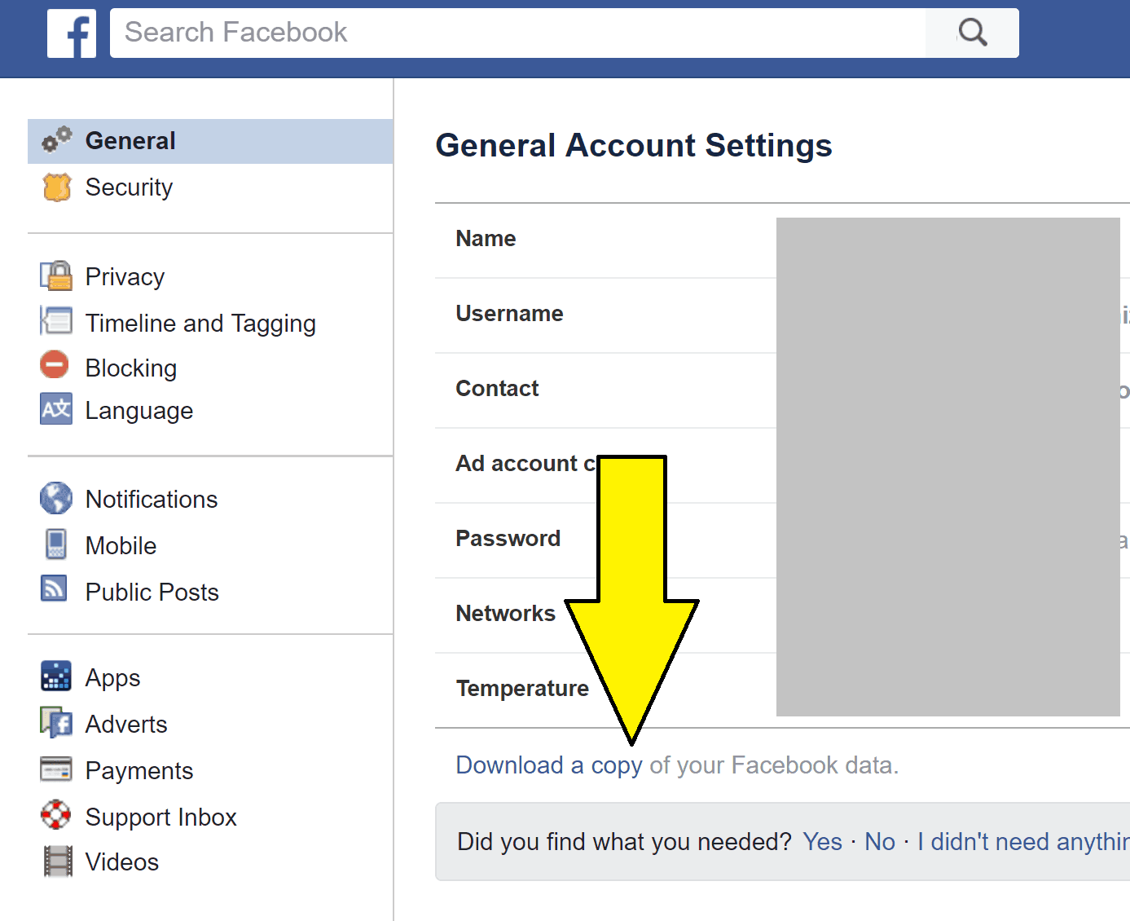Click the search magnifier button
Image resolution: width=1130 pixels, height=921 pixels.
[x=972, y=33]
